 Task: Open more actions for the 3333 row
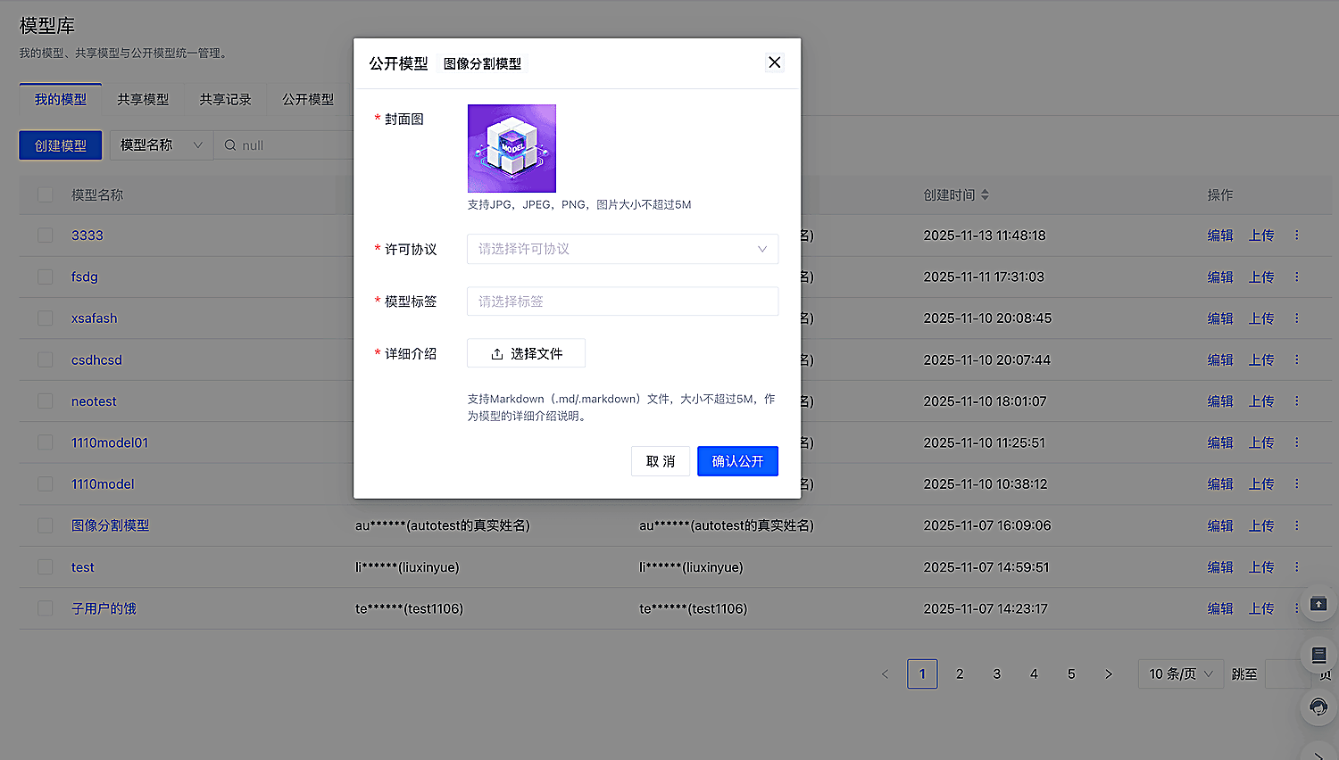[1297, 235]
